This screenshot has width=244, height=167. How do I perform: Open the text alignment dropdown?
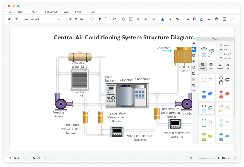pyautogui.click(x=82, y=19)
